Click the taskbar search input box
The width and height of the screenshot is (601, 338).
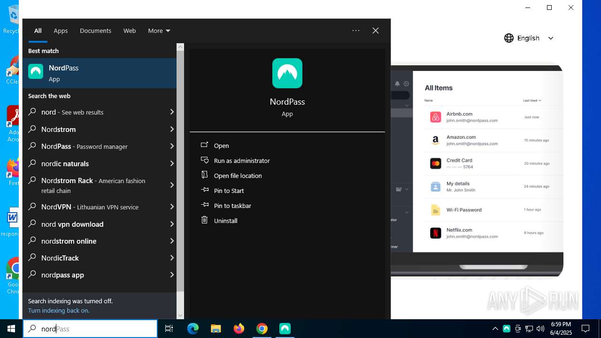90,329
